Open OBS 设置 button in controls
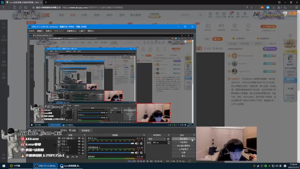300x169 pixels. 183,152
